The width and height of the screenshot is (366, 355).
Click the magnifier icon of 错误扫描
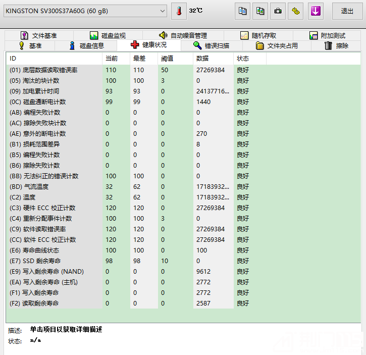(197, 45)
